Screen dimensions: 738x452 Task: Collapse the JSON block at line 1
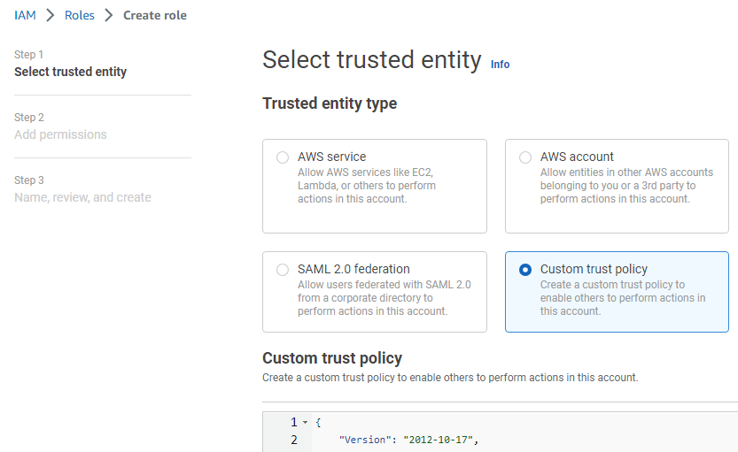point(305,423)
